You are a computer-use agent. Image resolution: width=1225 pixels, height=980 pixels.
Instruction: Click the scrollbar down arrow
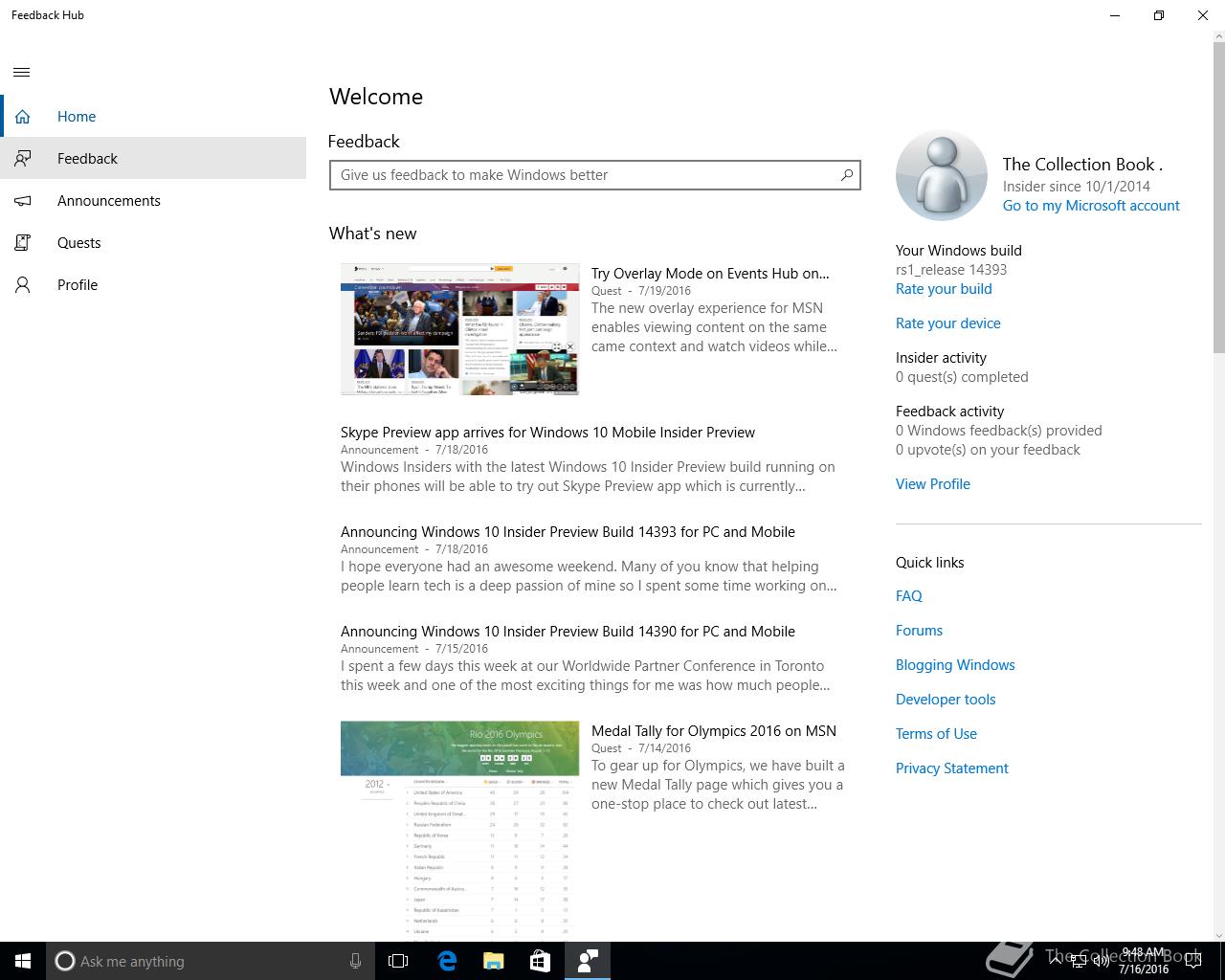(1218, 935)
